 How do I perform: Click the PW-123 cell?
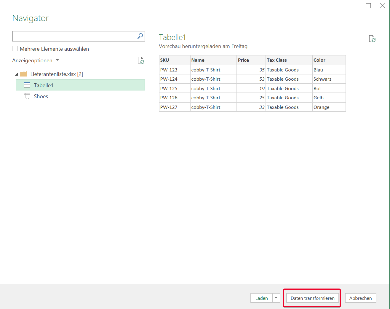pyautogui.click(x=175, y=70)
